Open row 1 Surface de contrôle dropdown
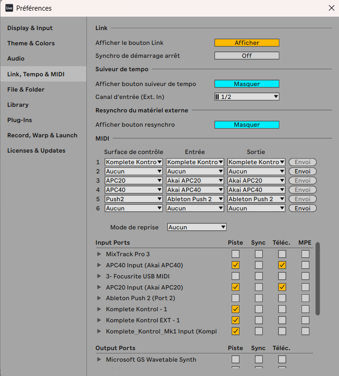This screenshot has width=339, height=376. [x=134, y=162]
